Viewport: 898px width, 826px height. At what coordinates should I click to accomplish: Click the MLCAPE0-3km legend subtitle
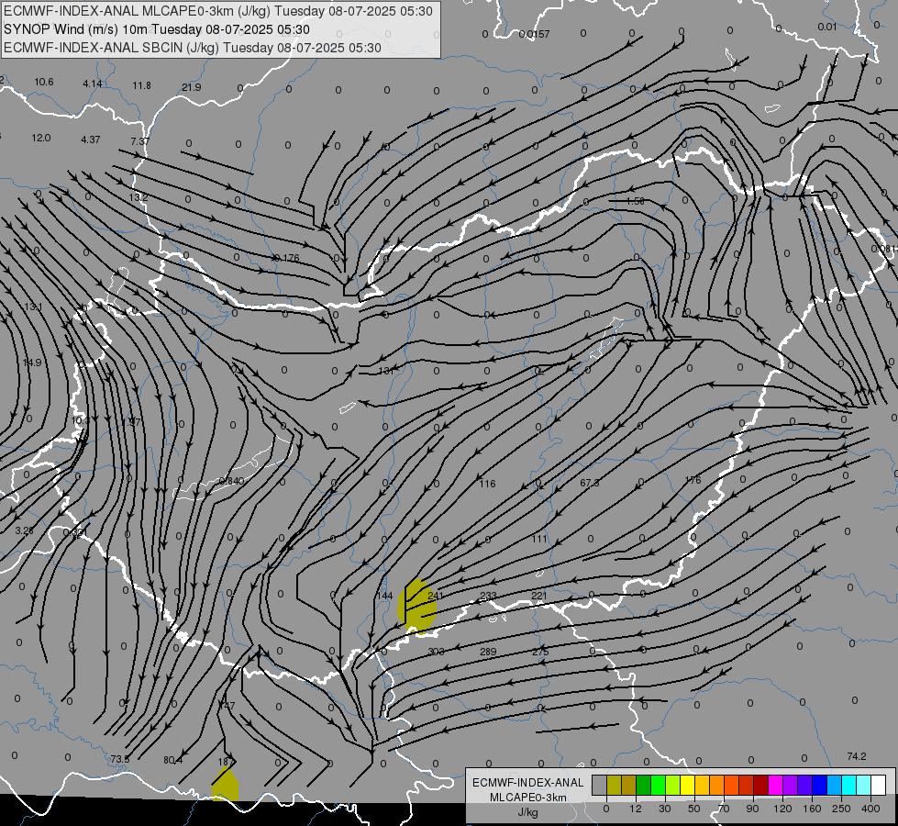528,798
